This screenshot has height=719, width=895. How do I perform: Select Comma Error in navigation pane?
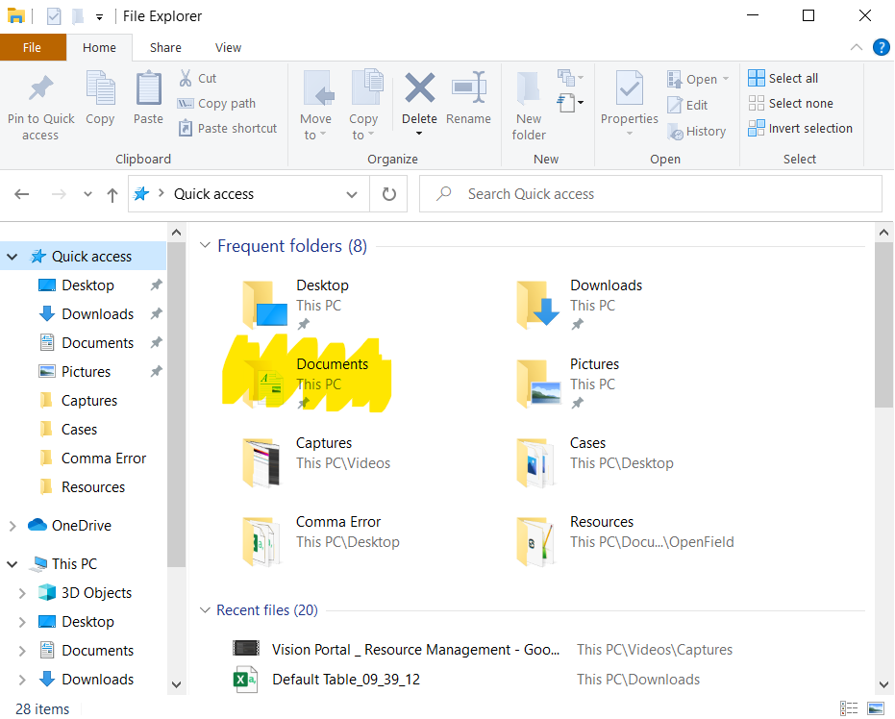[x=103, y=459]
